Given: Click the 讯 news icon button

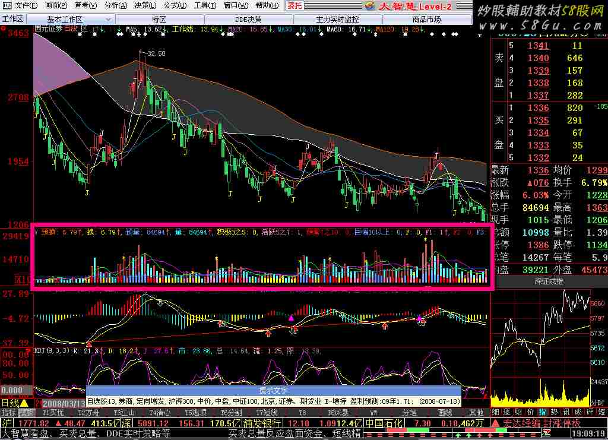Looking at the screenshot, I should 566,412.
